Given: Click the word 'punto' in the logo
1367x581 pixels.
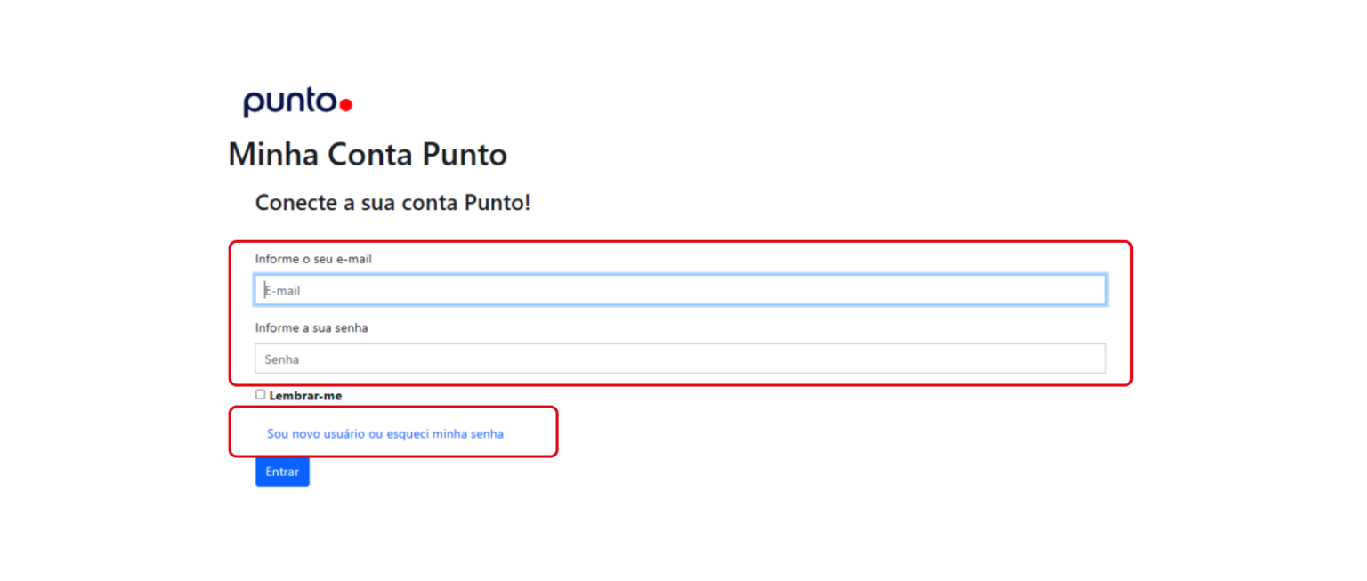Looking at the screenshot, I should tap(290, 103).
